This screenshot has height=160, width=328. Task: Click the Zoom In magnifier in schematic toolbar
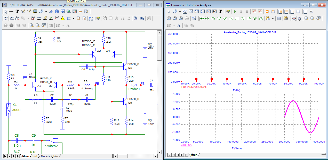[31, 25]
